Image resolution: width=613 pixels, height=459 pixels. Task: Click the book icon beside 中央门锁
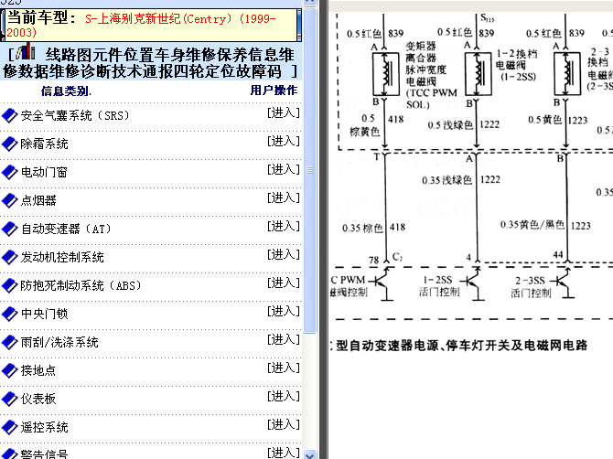10,314
